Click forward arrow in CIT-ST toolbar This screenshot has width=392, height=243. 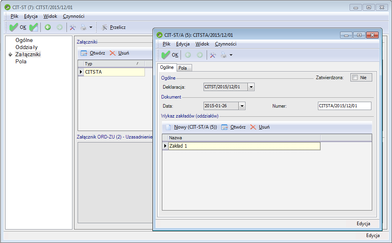pyautogui.click(x=59, y=27)
